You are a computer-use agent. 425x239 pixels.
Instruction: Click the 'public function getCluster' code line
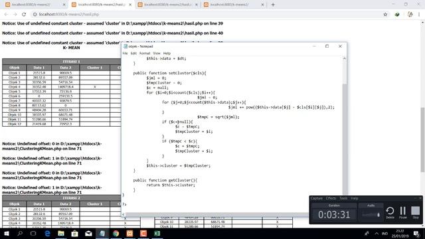pos(165,180)
